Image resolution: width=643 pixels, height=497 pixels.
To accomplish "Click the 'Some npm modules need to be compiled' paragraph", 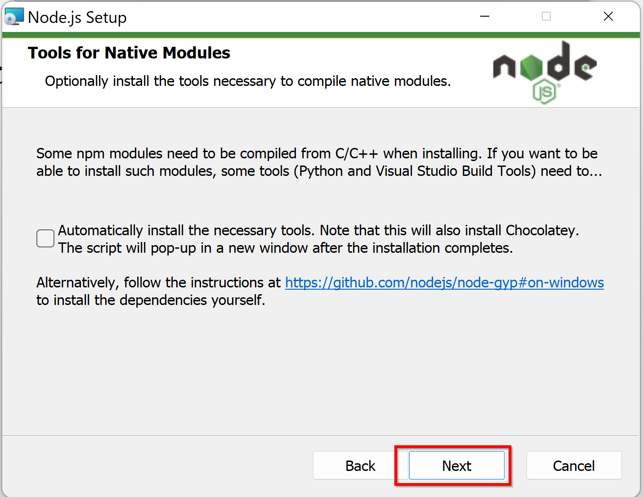I will pos(319,162).
